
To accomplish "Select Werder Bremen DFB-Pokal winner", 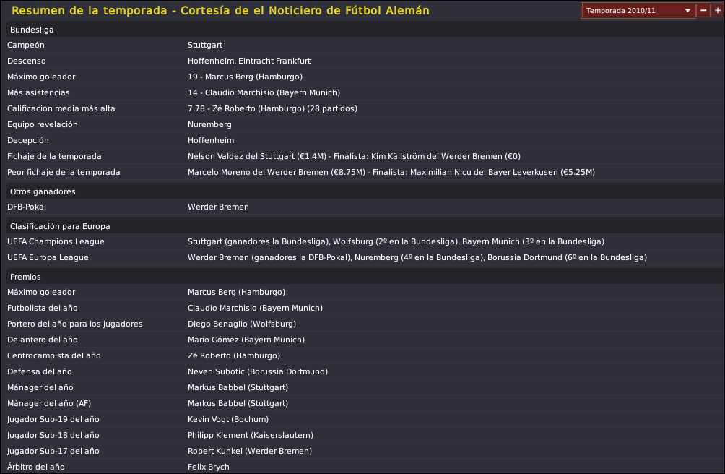I will 218,207.
